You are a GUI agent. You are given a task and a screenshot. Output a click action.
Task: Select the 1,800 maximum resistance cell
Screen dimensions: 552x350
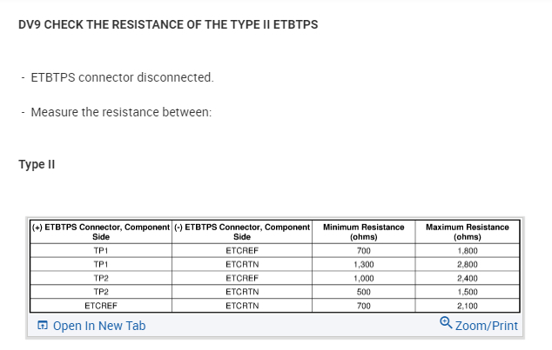coord(468,250)
